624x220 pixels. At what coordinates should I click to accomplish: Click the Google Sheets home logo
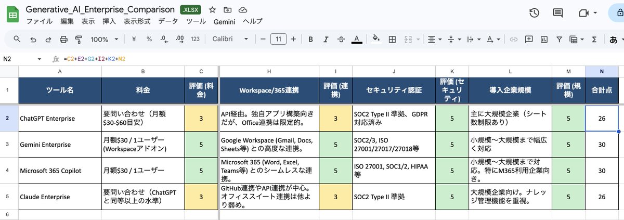pyautogui.click(x=12, y=15)
